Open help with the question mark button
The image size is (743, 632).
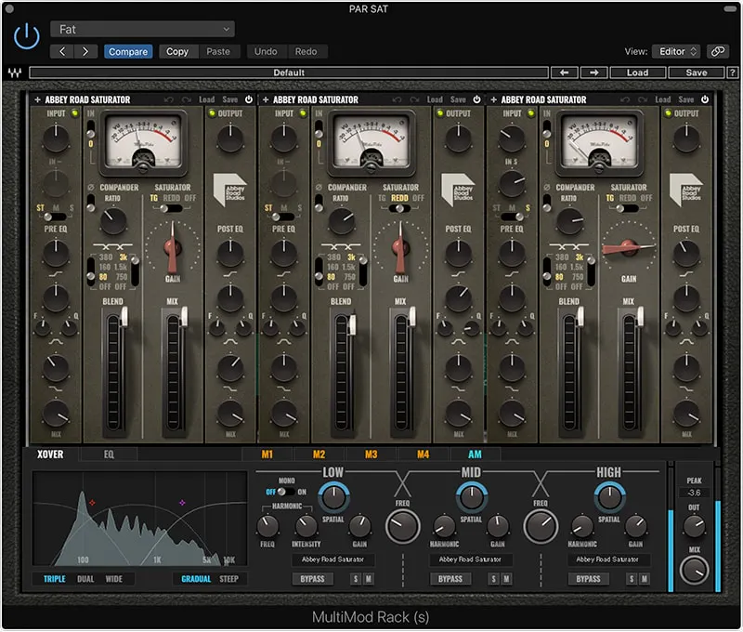[x=732, y=72]
